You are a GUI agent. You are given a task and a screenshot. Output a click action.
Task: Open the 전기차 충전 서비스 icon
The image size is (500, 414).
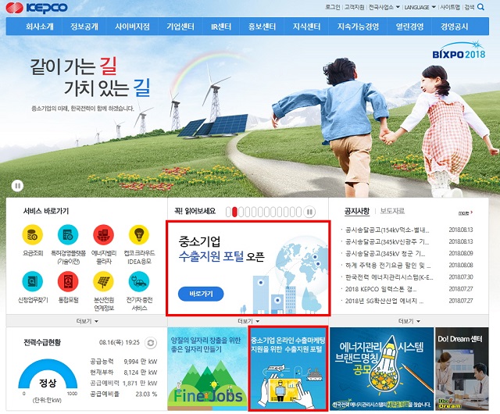[x=138, y=281]
